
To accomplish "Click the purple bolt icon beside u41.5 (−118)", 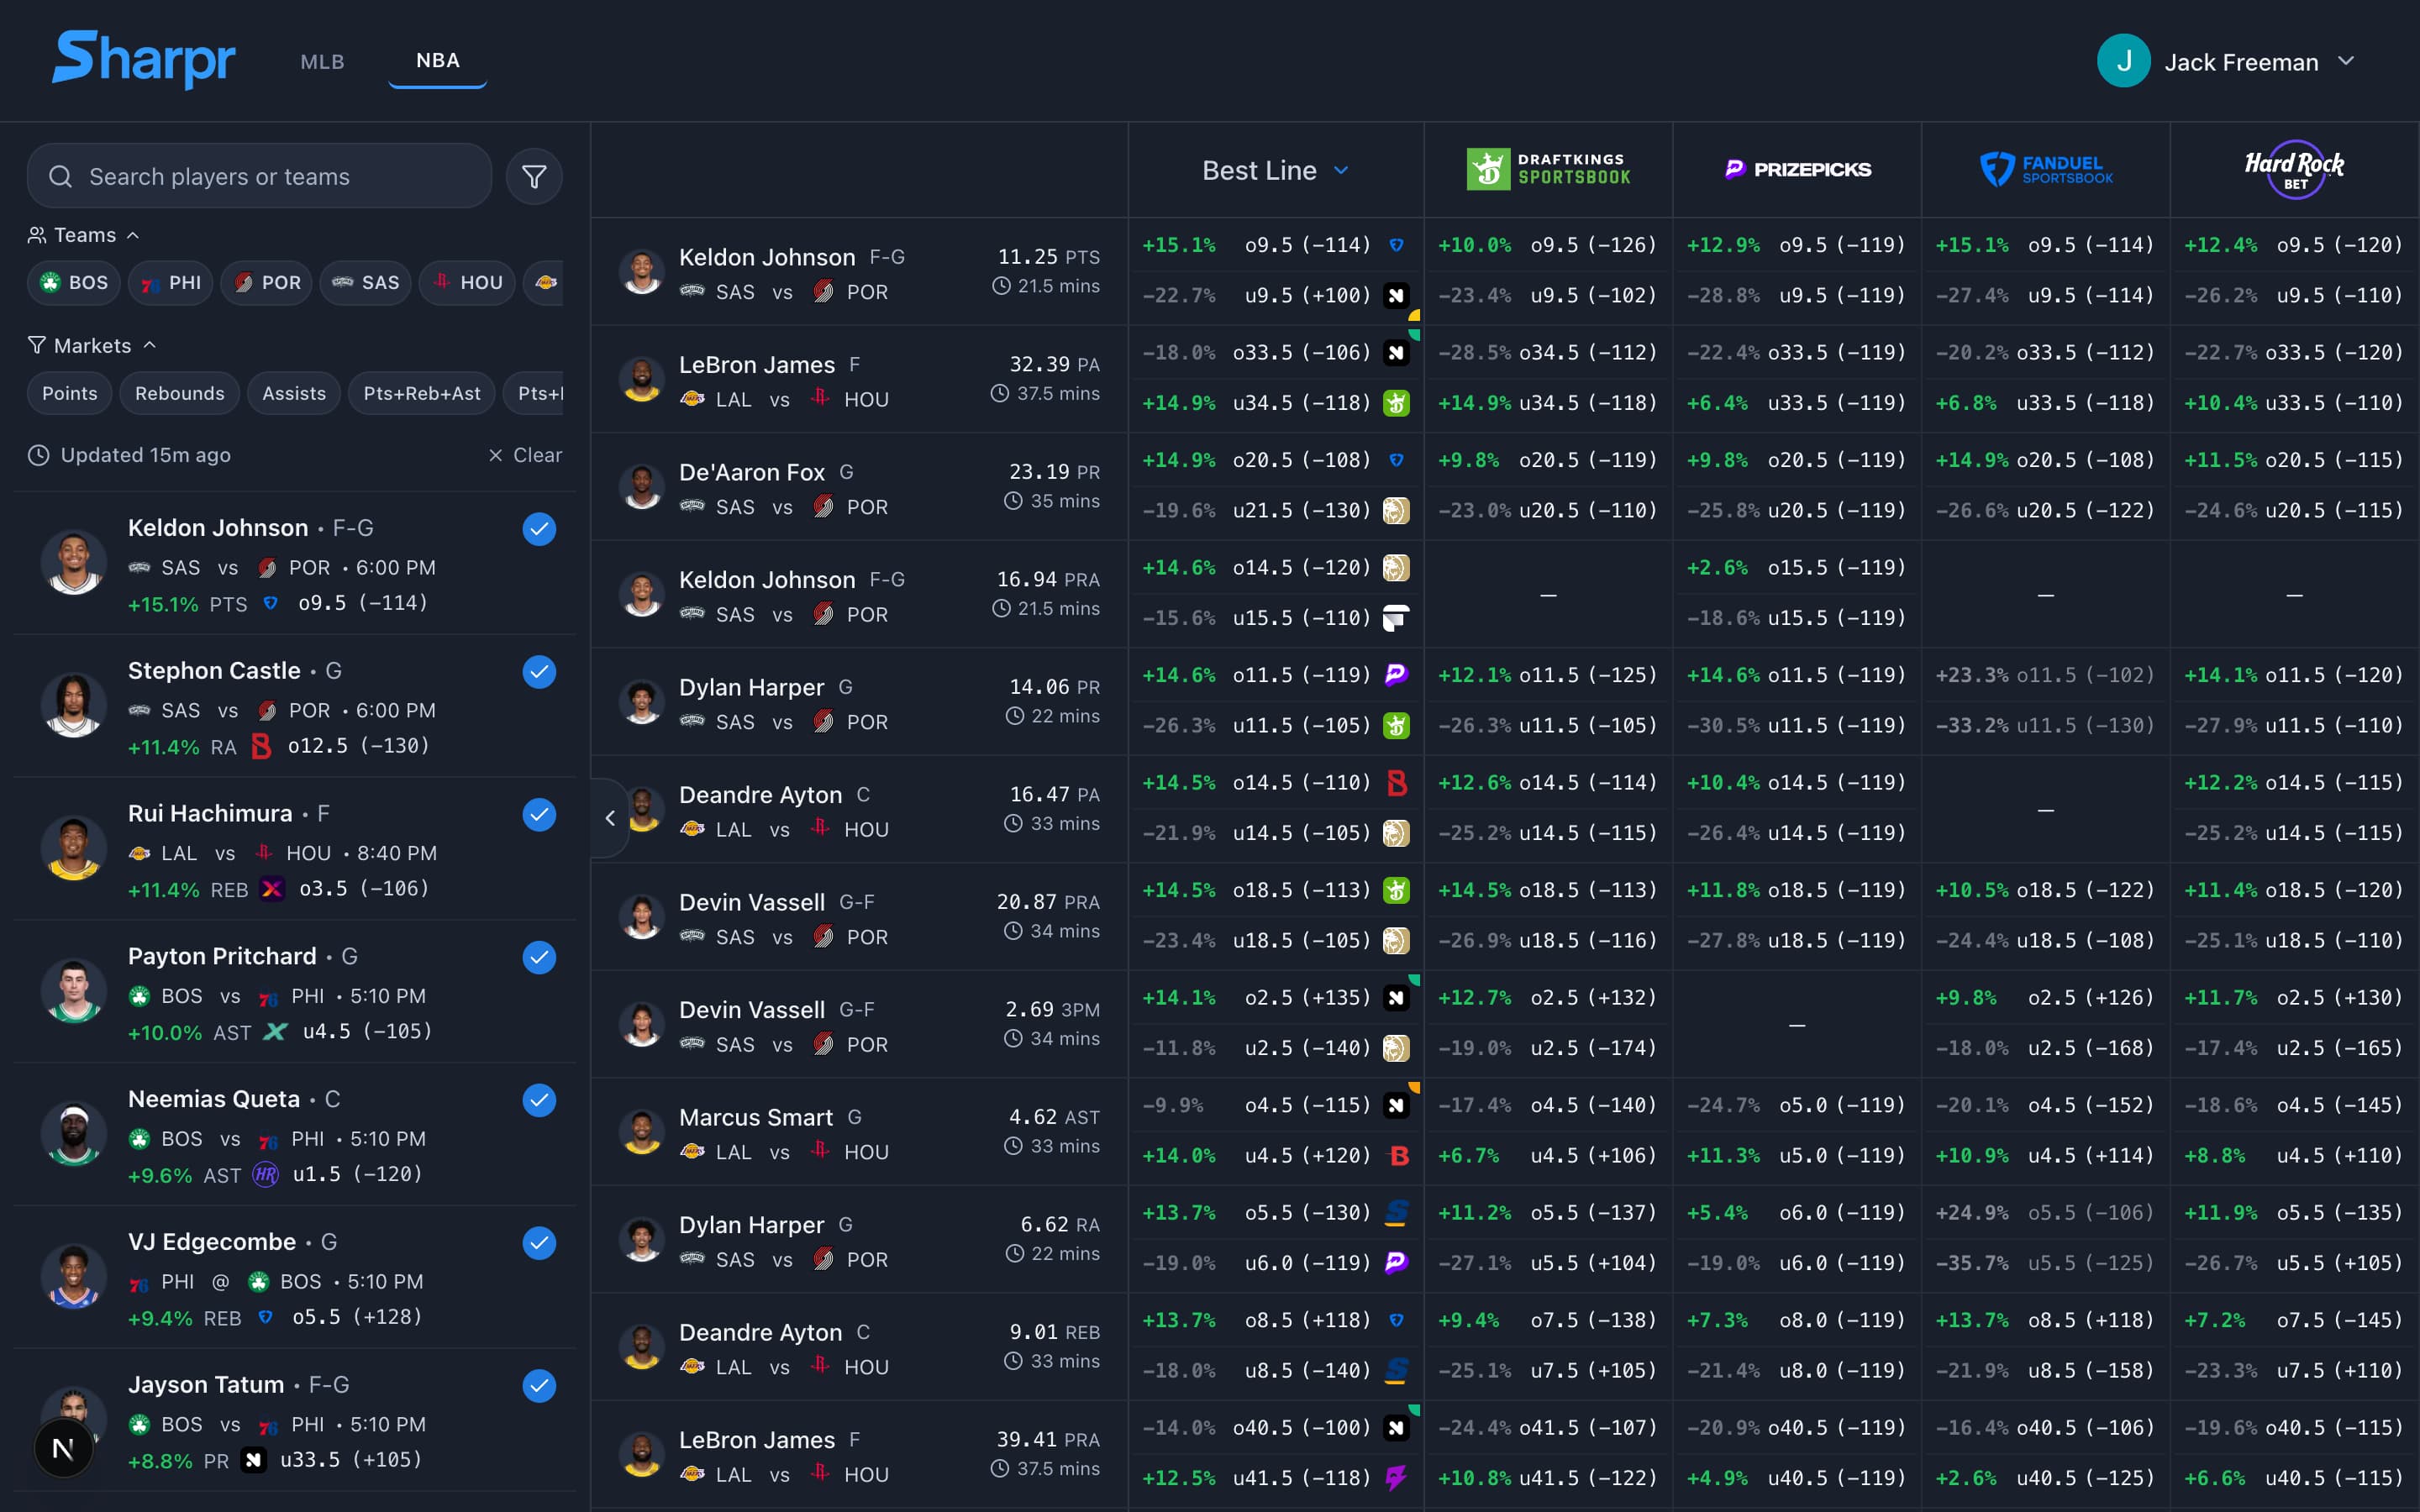I will tap(1396, 1478).
